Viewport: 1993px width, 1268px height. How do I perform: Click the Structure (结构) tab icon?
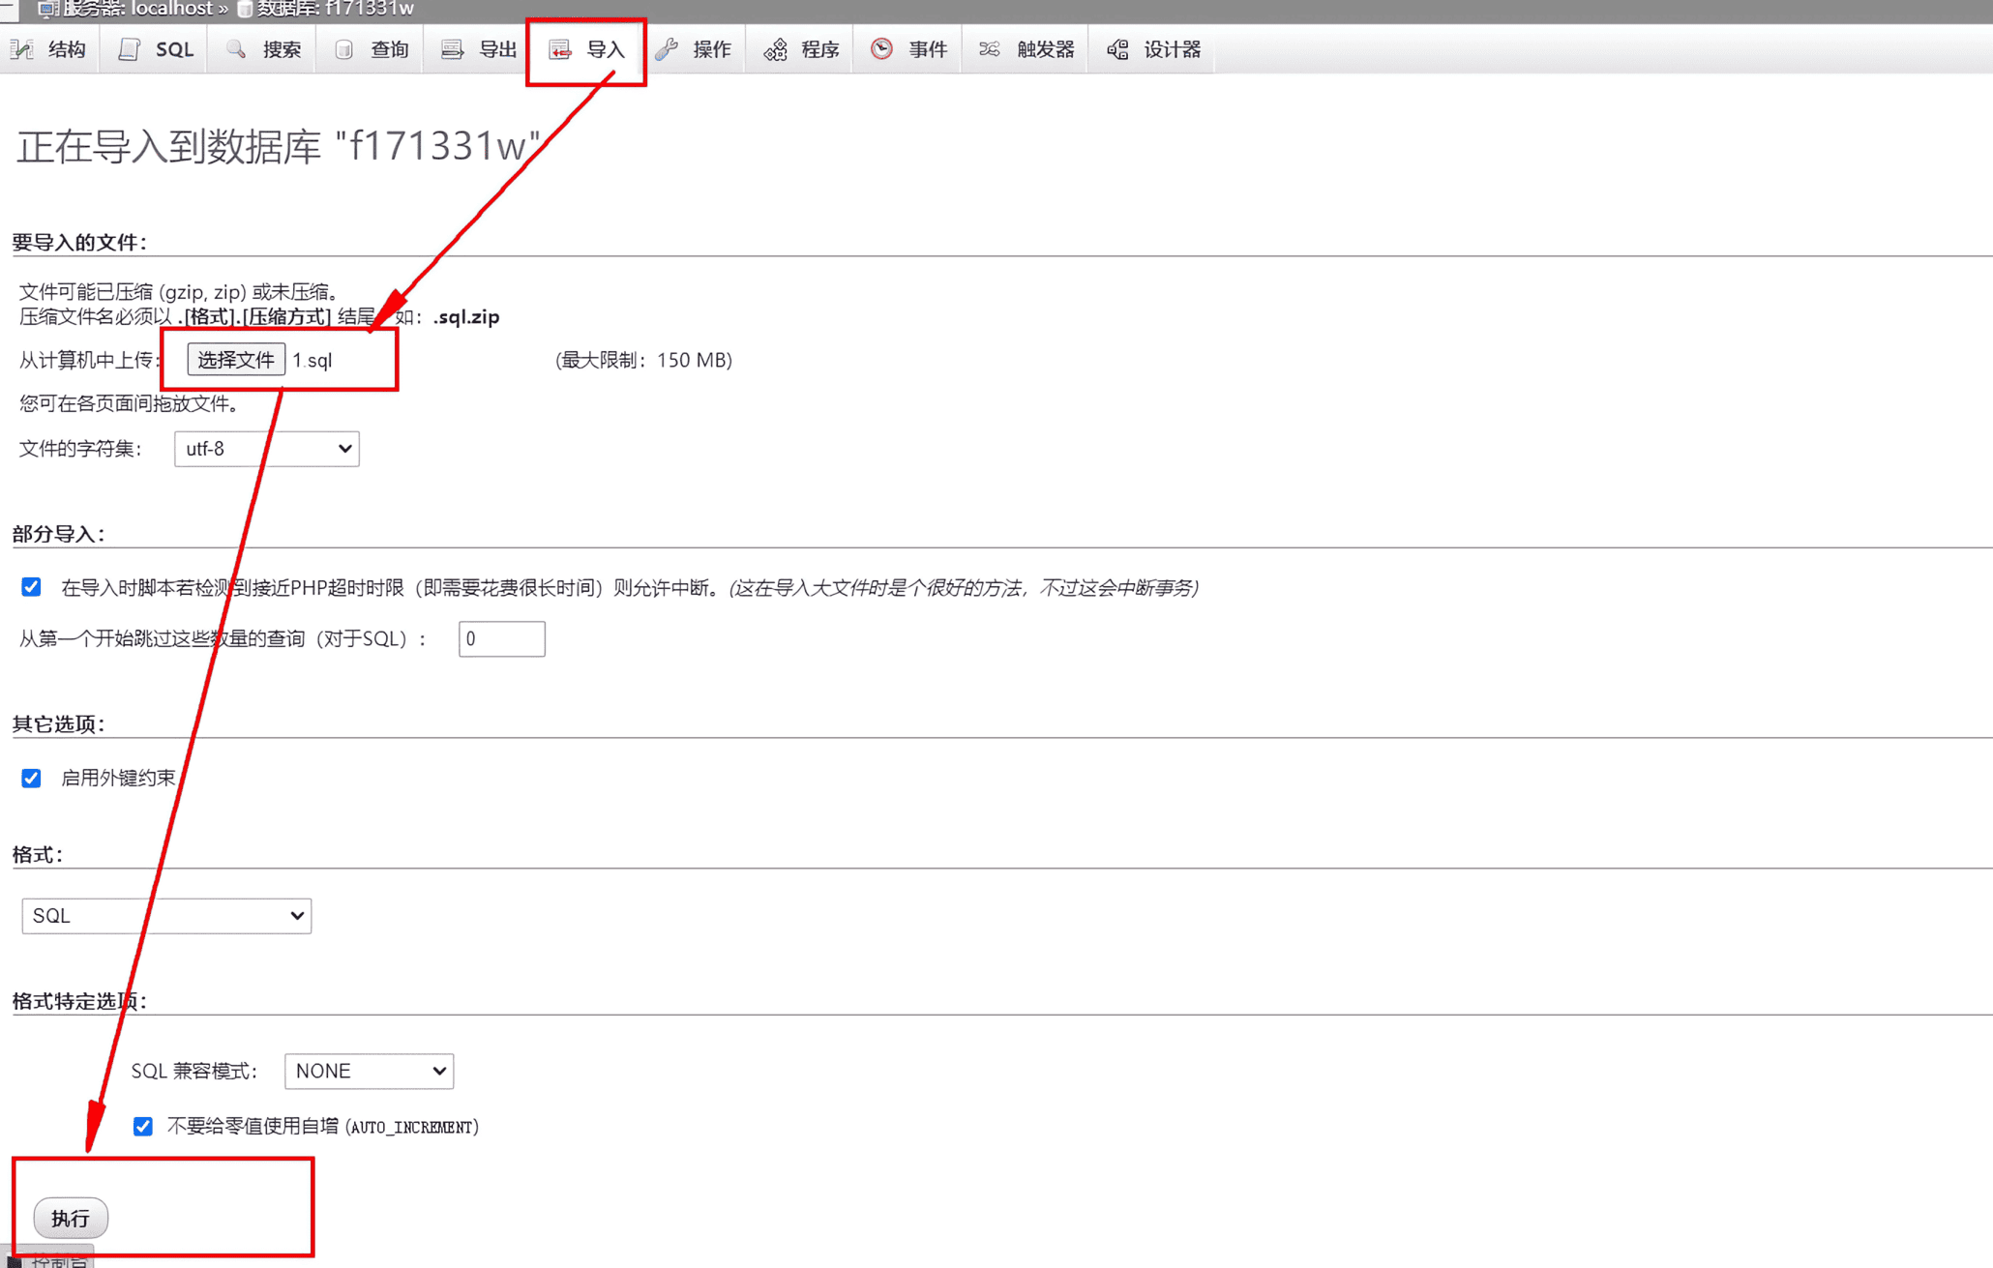pos(23,49)
